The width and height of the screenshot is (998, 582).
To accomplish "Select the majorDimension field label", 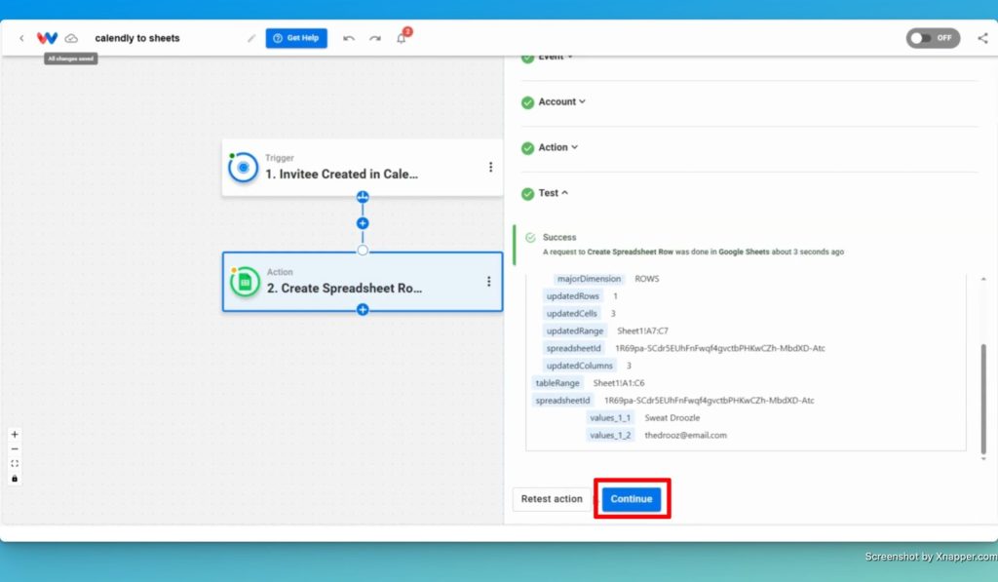I will click(x=589, y=279).
